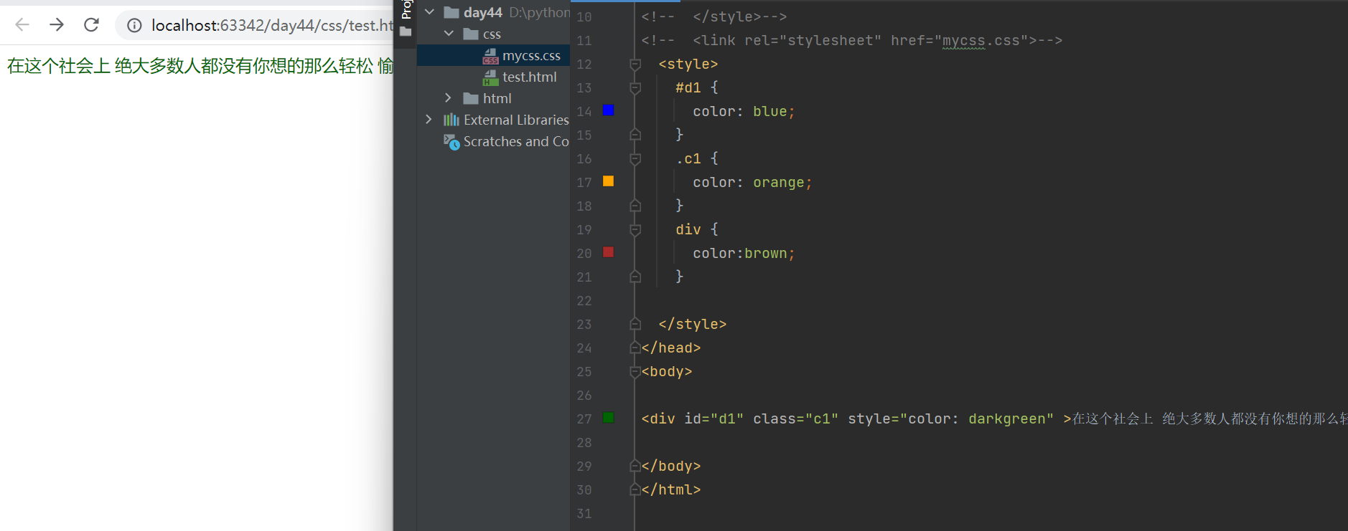Click the fold marker at closing html tag

pos(635,489)
